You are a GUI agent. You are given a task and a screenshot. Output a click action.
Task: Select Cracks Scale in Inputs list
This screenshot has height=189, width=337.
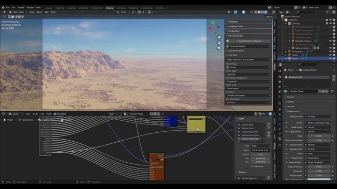[x=247, y=128]
